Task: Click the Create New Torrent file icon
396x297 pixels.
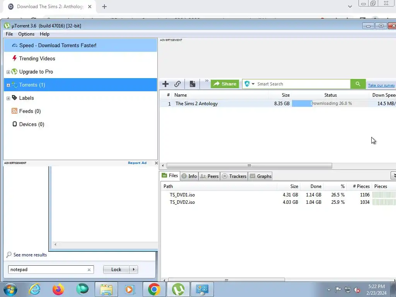Action: pyautogui.click(x=193, y=84)
